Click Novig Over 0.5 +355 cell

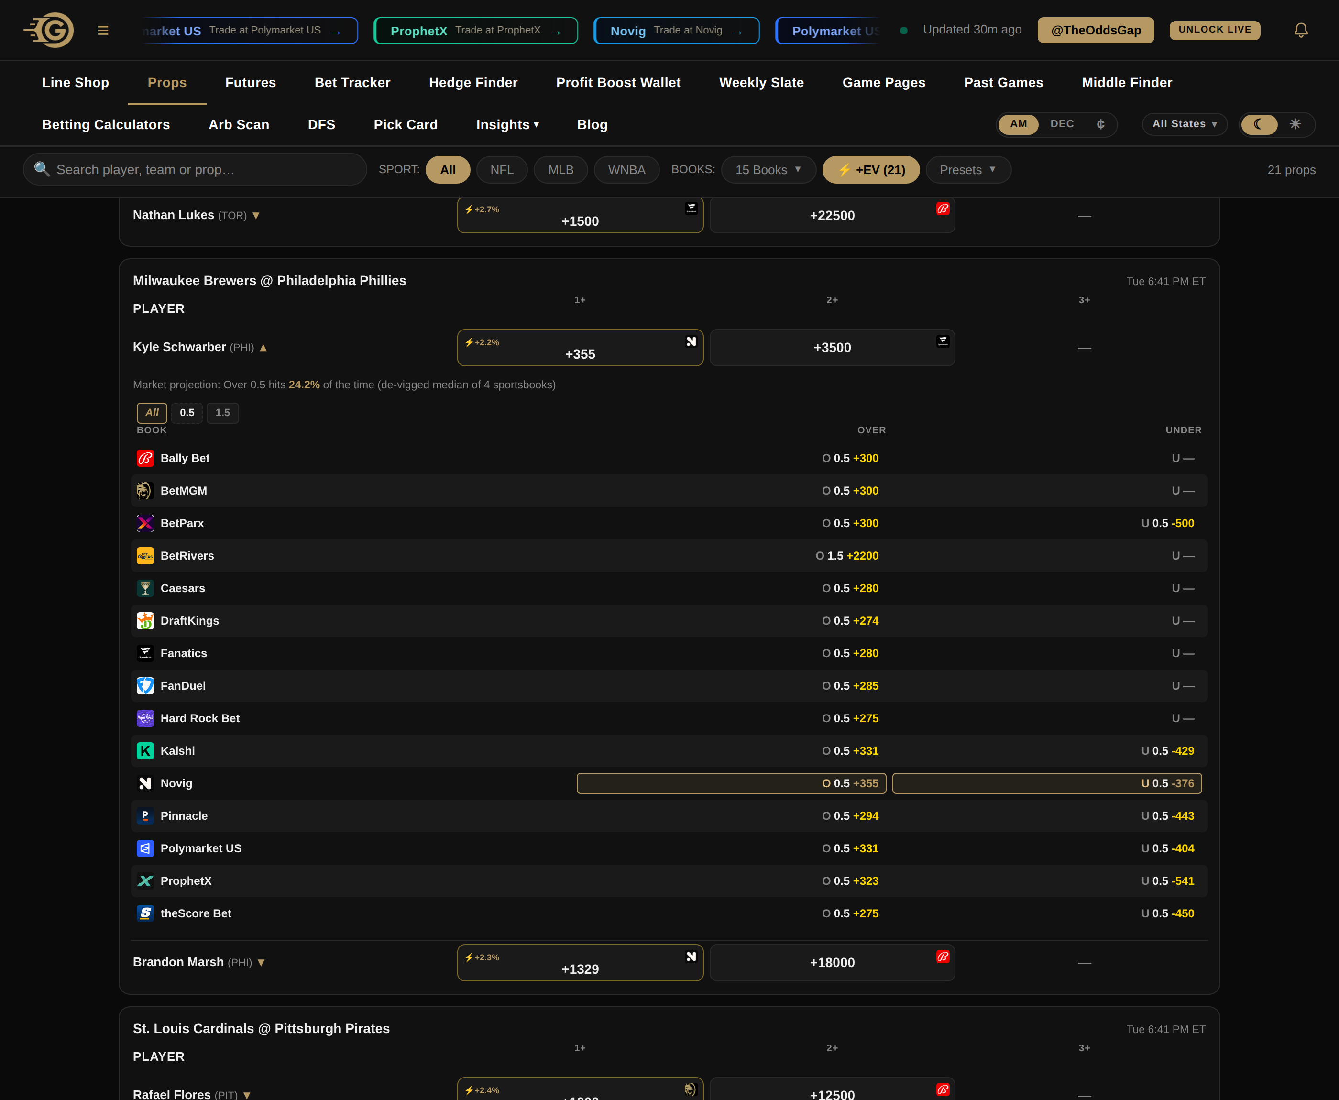[x=731, y=783]
